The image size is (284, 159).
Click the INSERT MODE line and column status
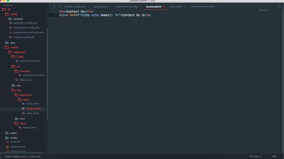(23, 156)
